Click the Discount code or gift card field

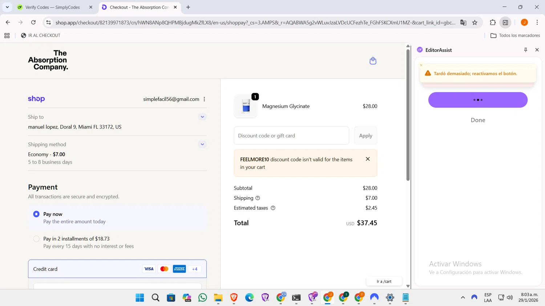point(291,136)
